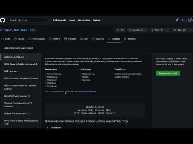Click the Projects board icon
The height and width of the screenshot is (144, 193).
click(66, 39)
